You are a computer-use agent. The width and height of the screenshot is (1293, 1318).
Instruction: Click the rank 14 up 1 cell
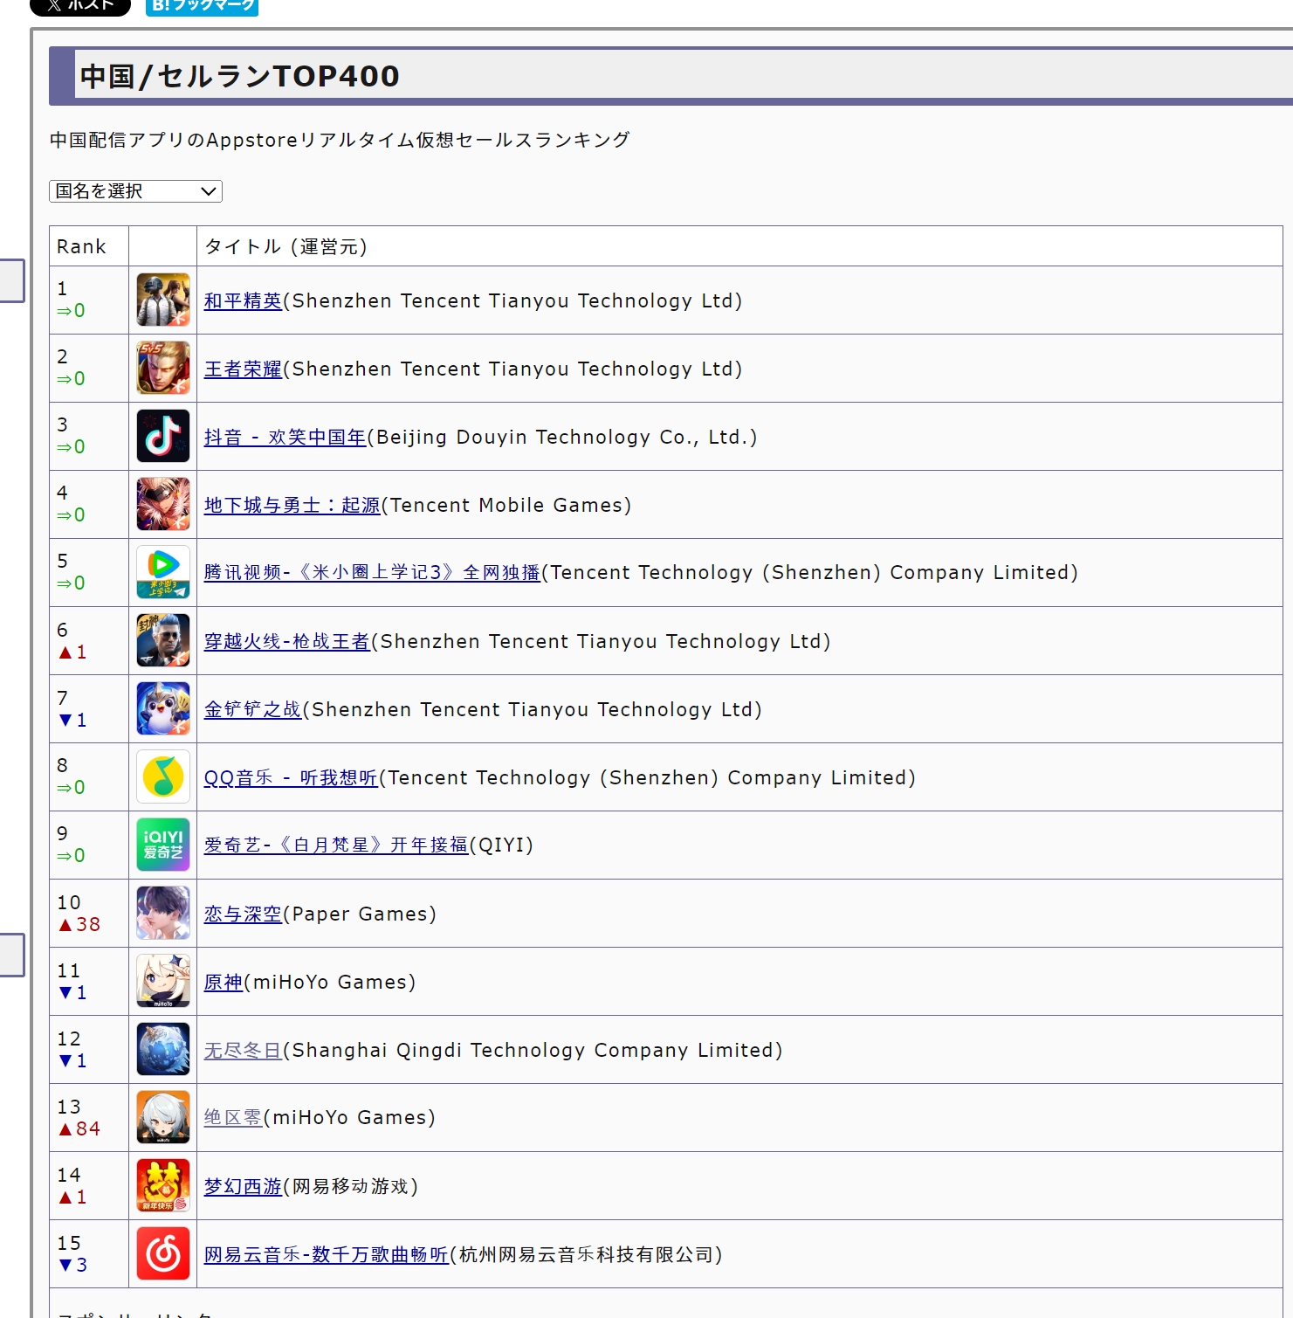[x=89, y=1186]
